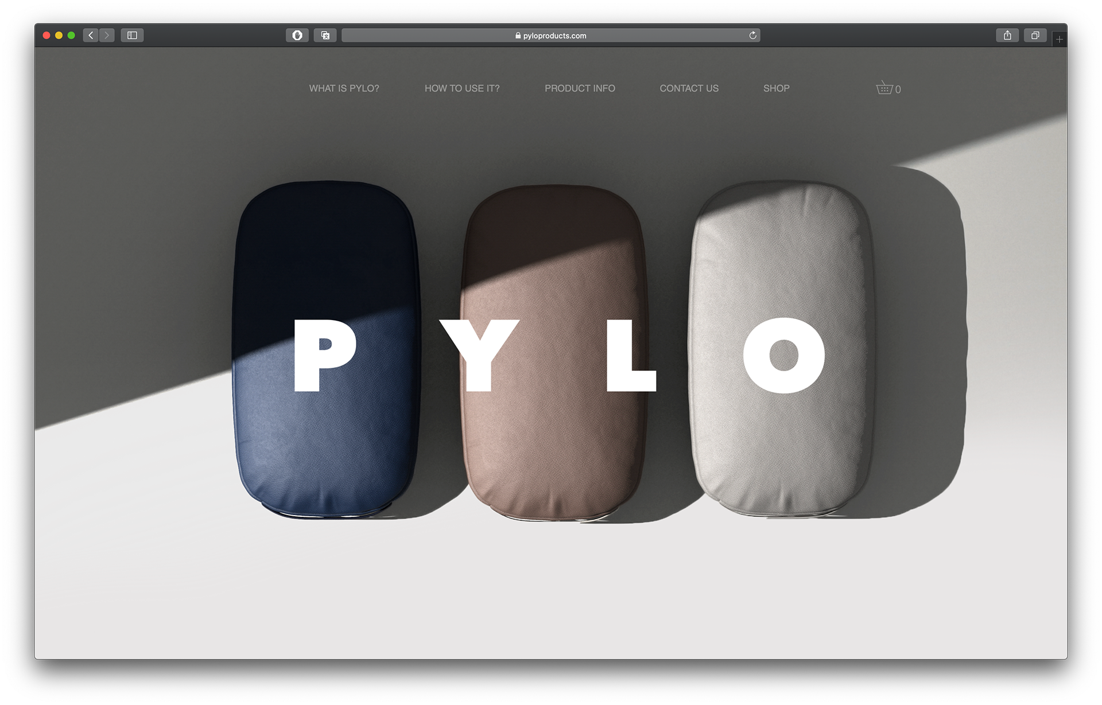Click the translate extension icon in toolbar
Viewport: 1102px width, 705px height.
pos(325,36)
